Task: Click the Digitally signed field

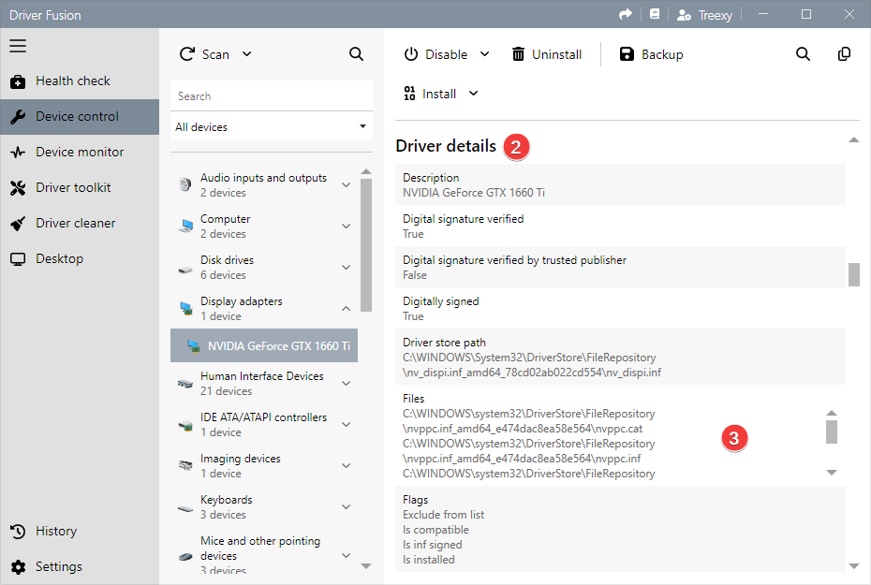Action: 621,308
